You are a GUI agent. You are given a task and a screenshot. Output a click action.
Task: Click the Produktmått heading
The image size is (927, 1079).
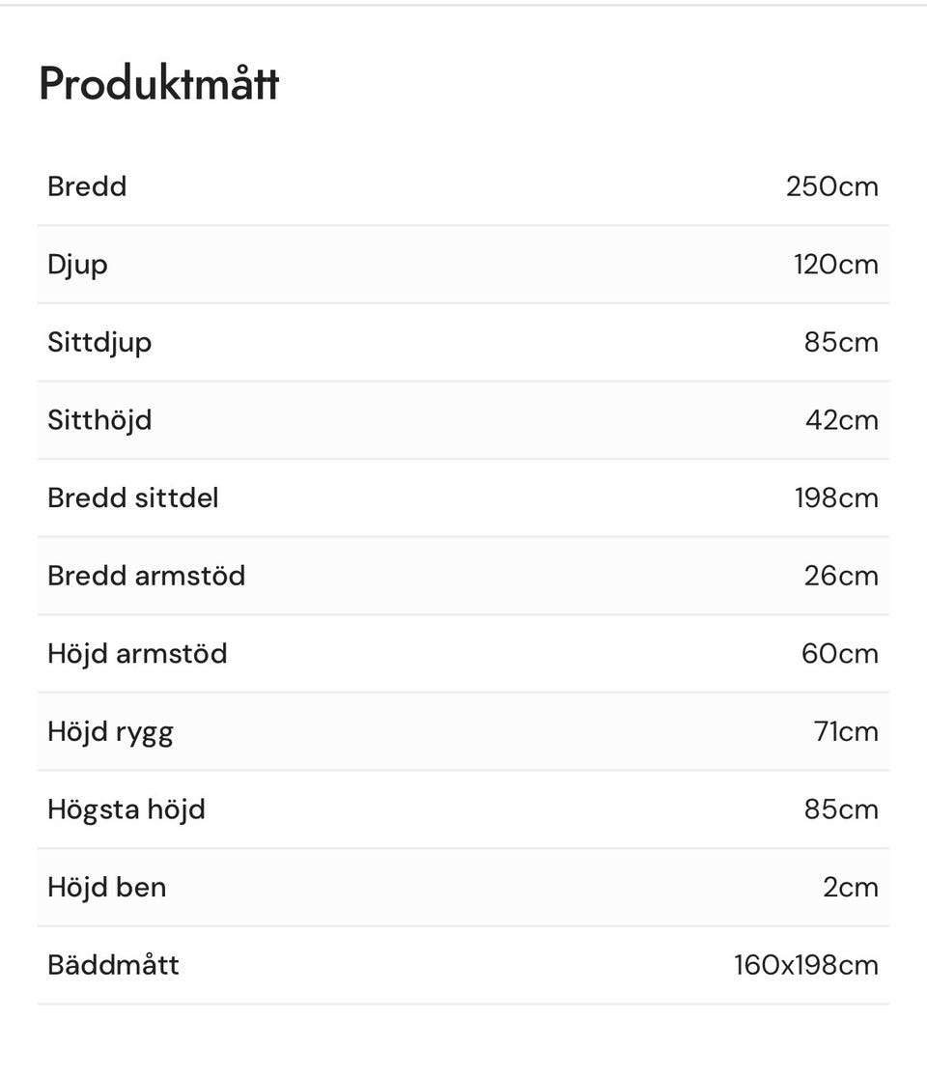tap(158, 84)
